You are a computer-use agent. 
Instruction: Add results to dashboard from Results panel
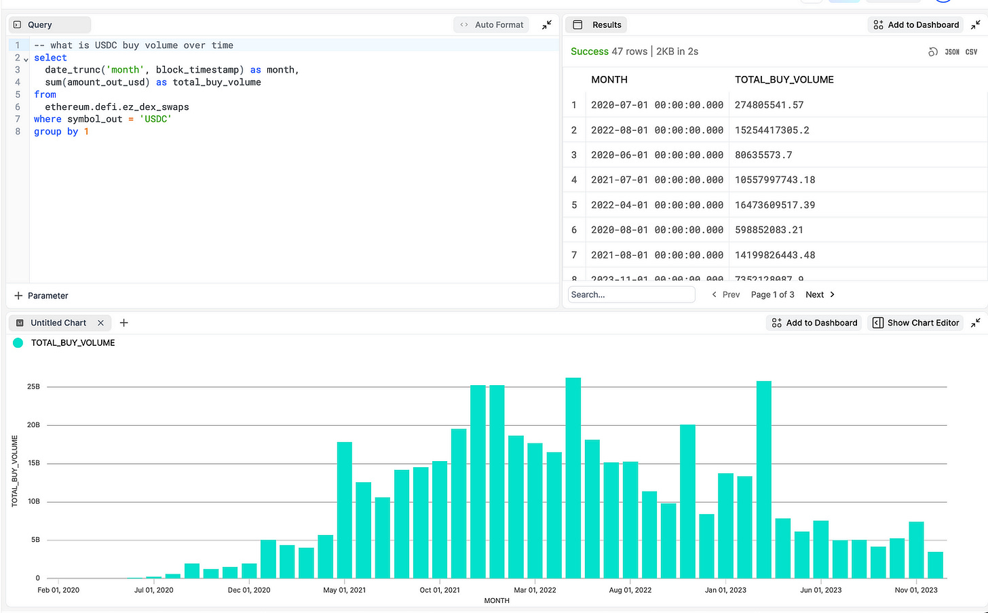[x=916, y=25]
